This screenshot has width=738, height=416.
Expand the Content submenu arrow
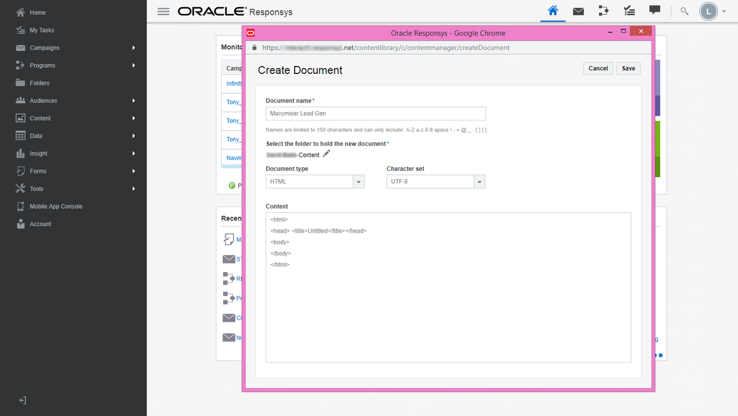tap(134, 118)
